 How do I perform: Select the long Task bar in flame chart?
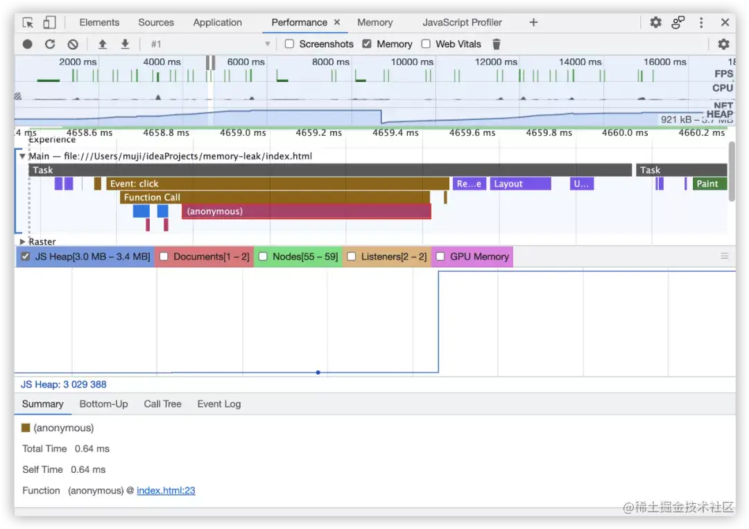(330, 170)
